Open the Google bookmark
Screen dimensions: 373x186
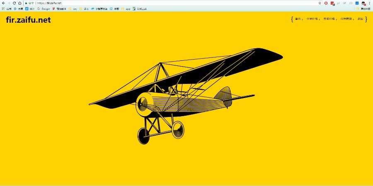[x=44, y=9]
